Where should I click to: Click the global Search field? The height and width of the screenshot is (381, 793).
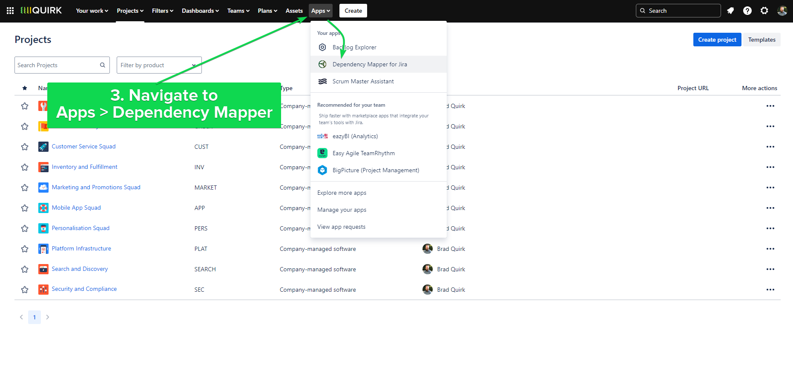[x=678, y=11]
